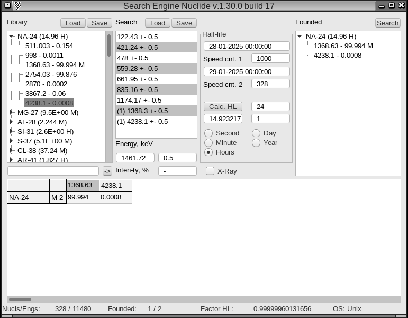Expand the CL-38 nuclide tree node
This screenshot has height=318, width=408.
(11, 151)
